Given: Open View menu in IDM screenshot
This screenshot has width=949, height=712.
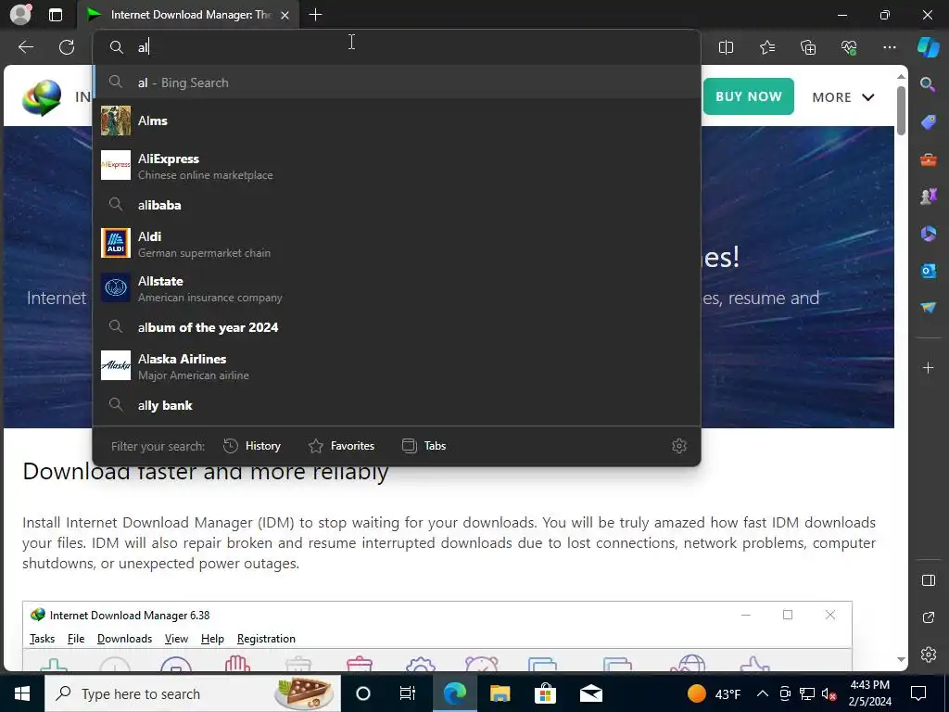Looking at the screenshot, I should 176,639.
